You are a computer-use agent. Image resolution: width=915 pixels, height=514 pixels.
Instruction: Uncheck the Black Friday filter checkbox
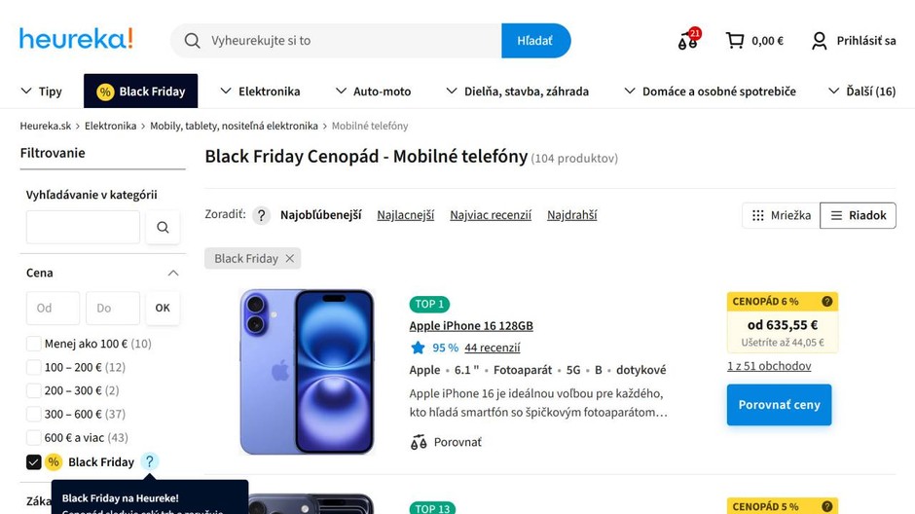(x=34, y=461)
